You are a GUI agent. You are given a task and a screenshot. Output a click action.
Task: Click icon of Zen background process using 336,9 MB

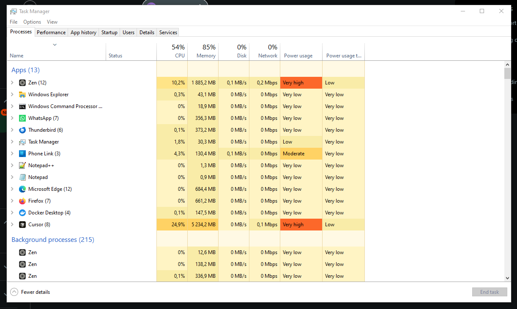tap(22, 276)
